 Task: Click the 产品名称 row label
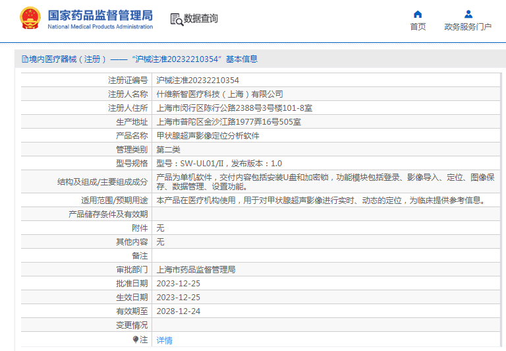coord(132,136)
